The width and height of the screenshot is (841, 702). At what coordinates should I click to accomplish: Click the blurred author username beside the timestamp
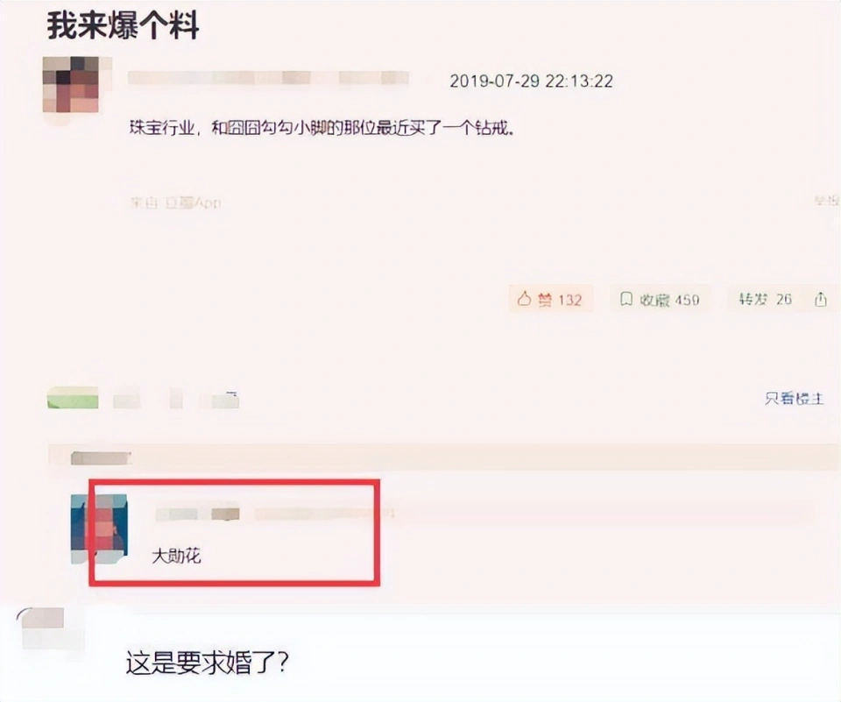click(268, 78)
